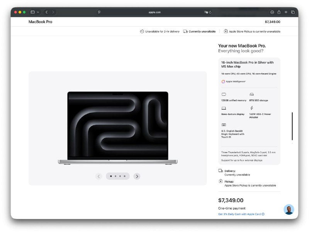This screenshot has height=233, width=309.
Task: Show the tab overview
Action: point(293,12)
